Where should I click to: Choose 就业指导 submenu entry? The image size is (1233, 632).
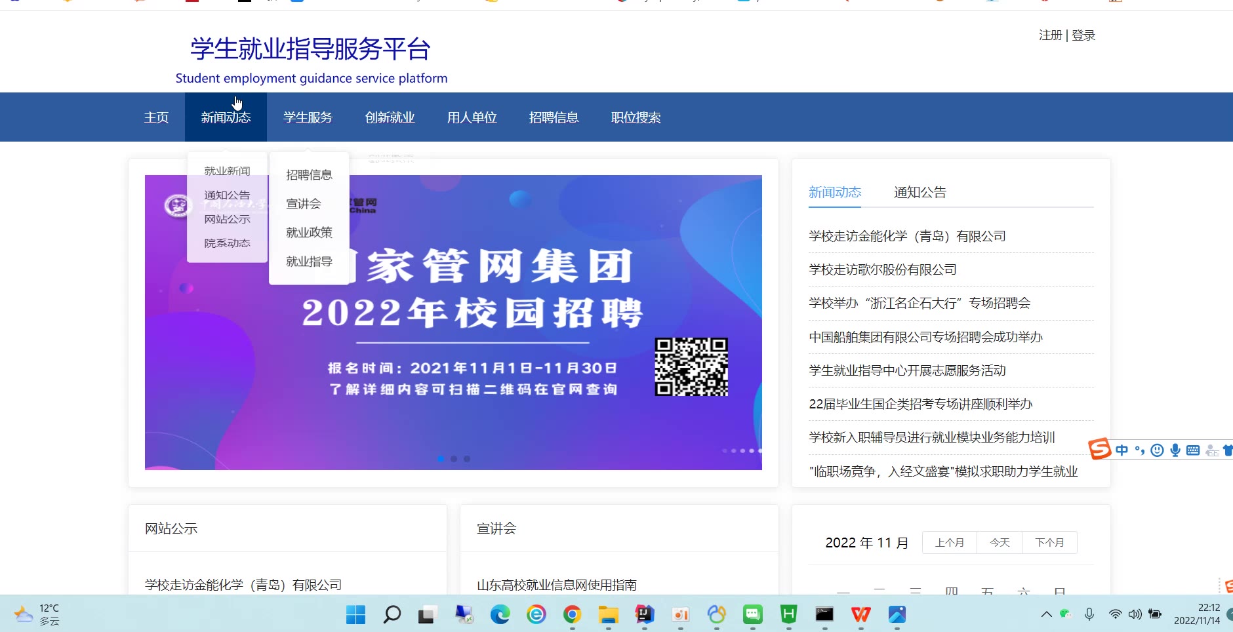click(309, 262)
